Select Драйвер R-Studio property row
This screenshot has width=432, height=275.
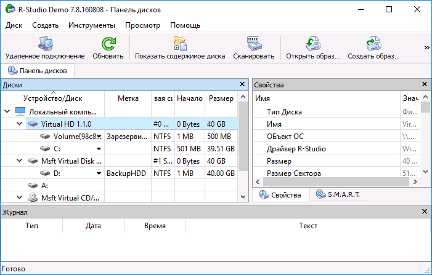(336, 149)
